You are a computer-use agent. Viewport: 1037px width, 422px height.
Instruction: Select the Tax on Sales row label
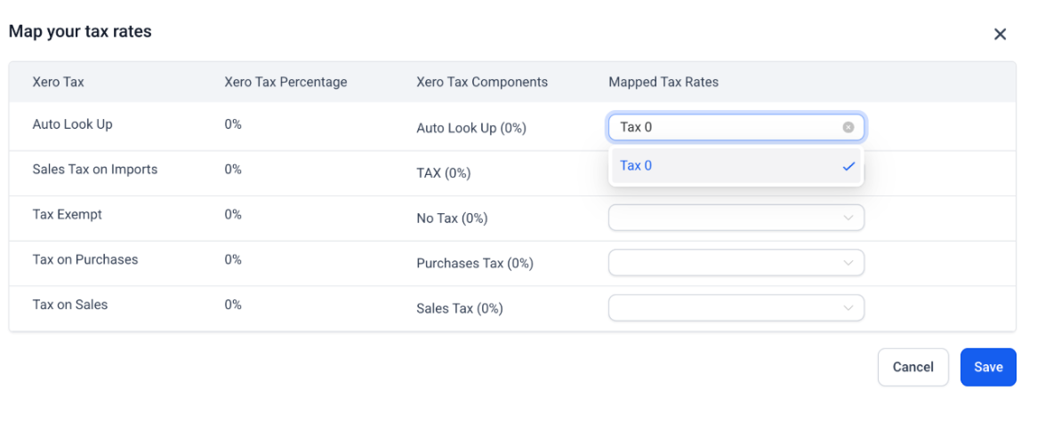click(69, 304)
